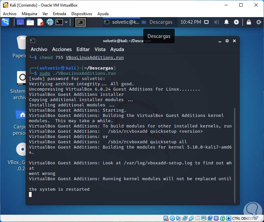Open terminal Vista menu

click(x=100, y=49)
